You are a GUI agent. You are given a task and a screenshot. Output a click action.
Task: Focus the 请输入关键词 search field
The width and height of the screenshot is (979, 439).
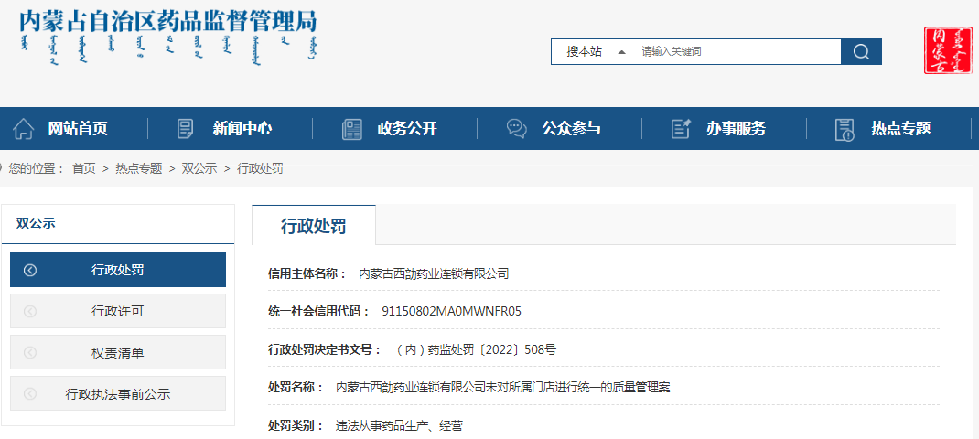(x=737, y=52)
